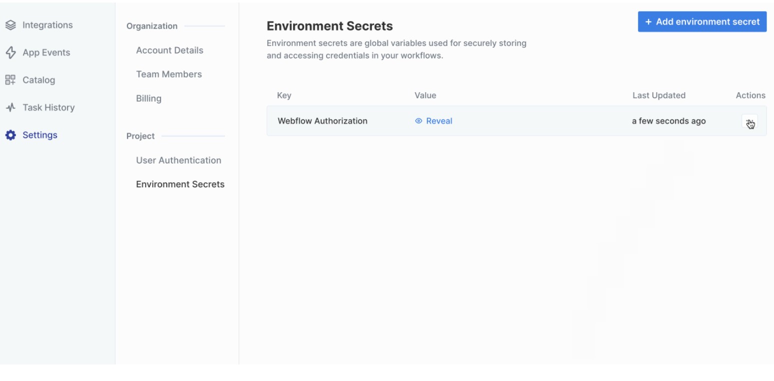Click the Webflow Authorization key cell

pos(322,121)
